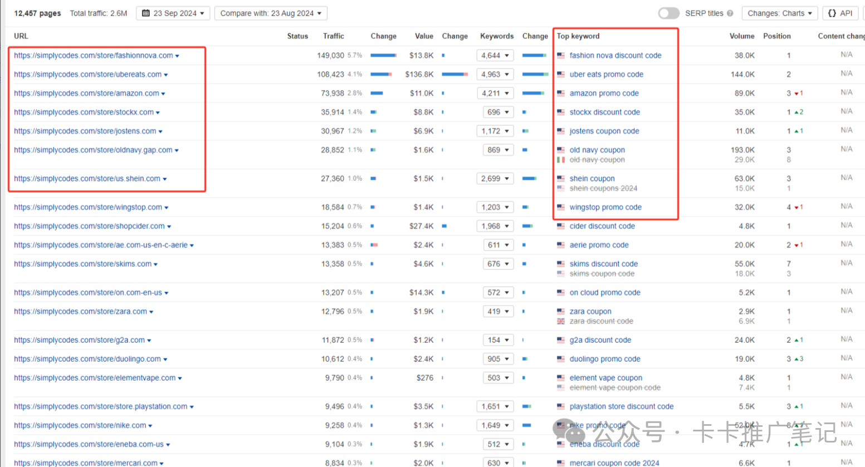Click the wingstop promo code keyword link

pos(605,207)
